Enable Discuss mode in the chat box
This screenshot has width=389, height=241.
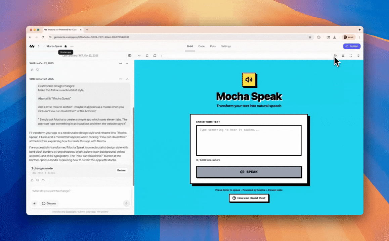pos(49,203)
